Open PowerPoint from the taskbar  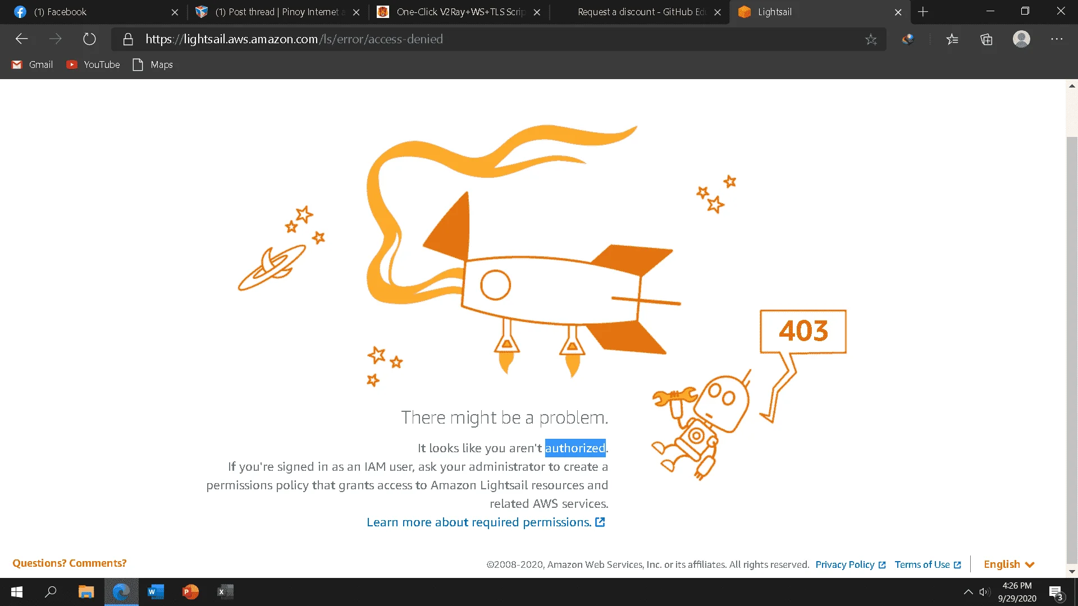click(x=190, y=592)
